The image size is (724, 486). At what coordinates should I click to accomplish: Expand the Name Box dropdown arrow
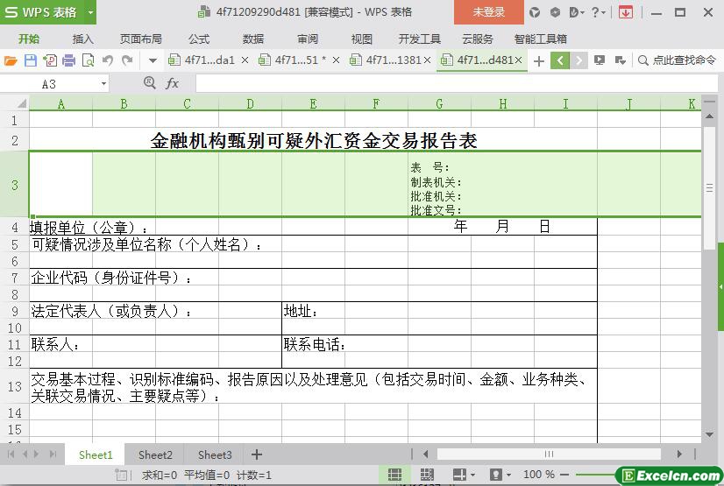104,84
